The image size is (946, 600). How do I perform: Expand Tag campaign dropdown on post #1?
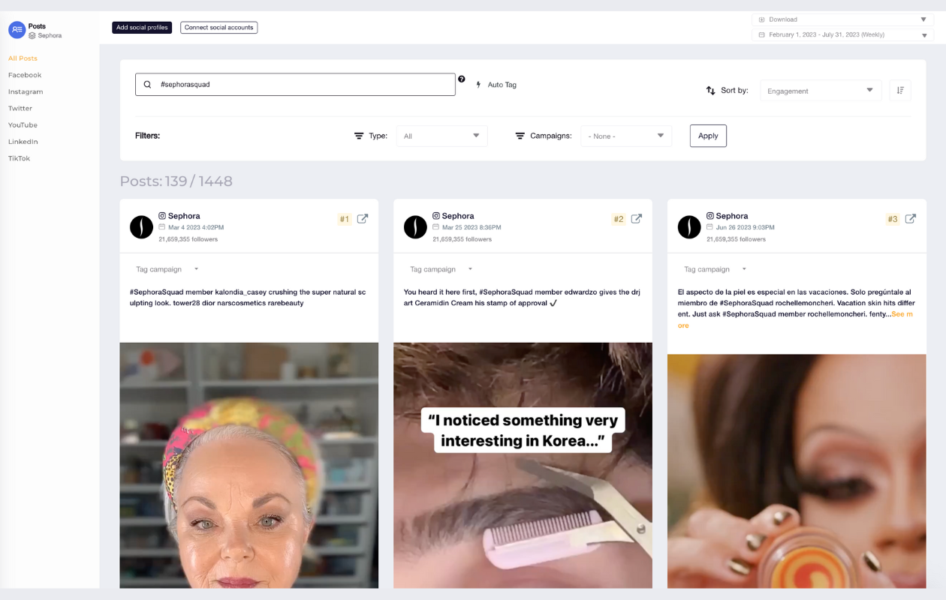167,269
